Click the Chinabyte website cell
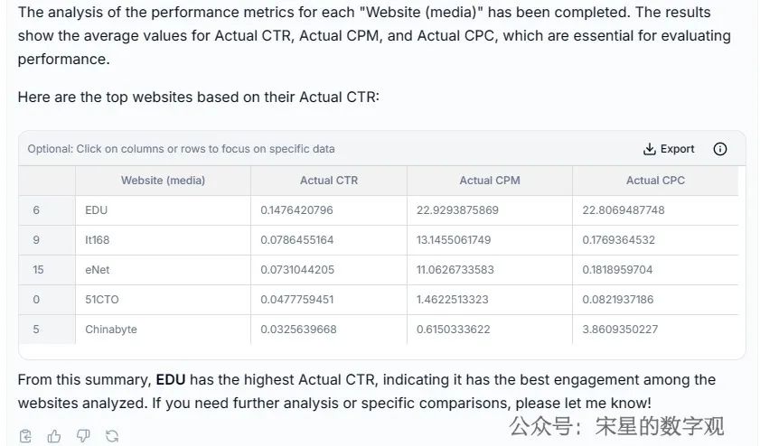 (x=111, y=330)
